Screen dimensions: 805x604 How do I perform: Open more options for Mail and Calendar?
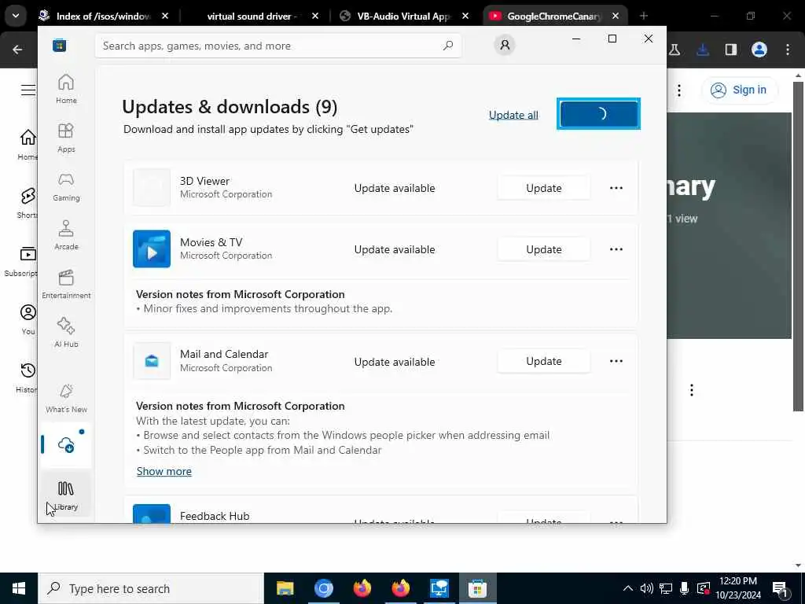click(616, 361)
